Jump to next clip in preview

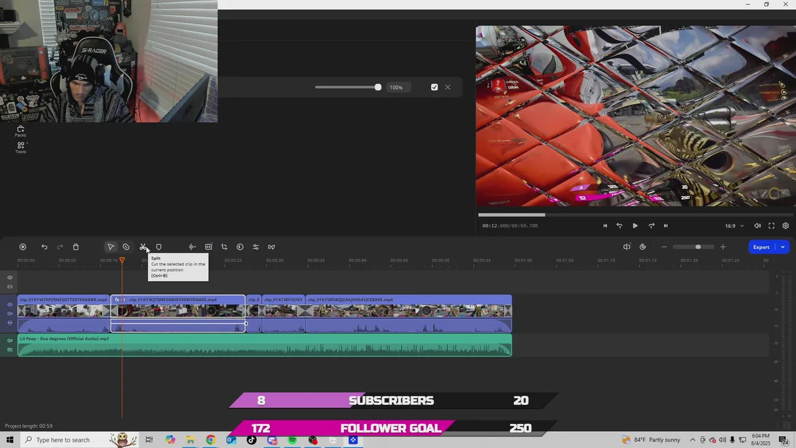665,226
